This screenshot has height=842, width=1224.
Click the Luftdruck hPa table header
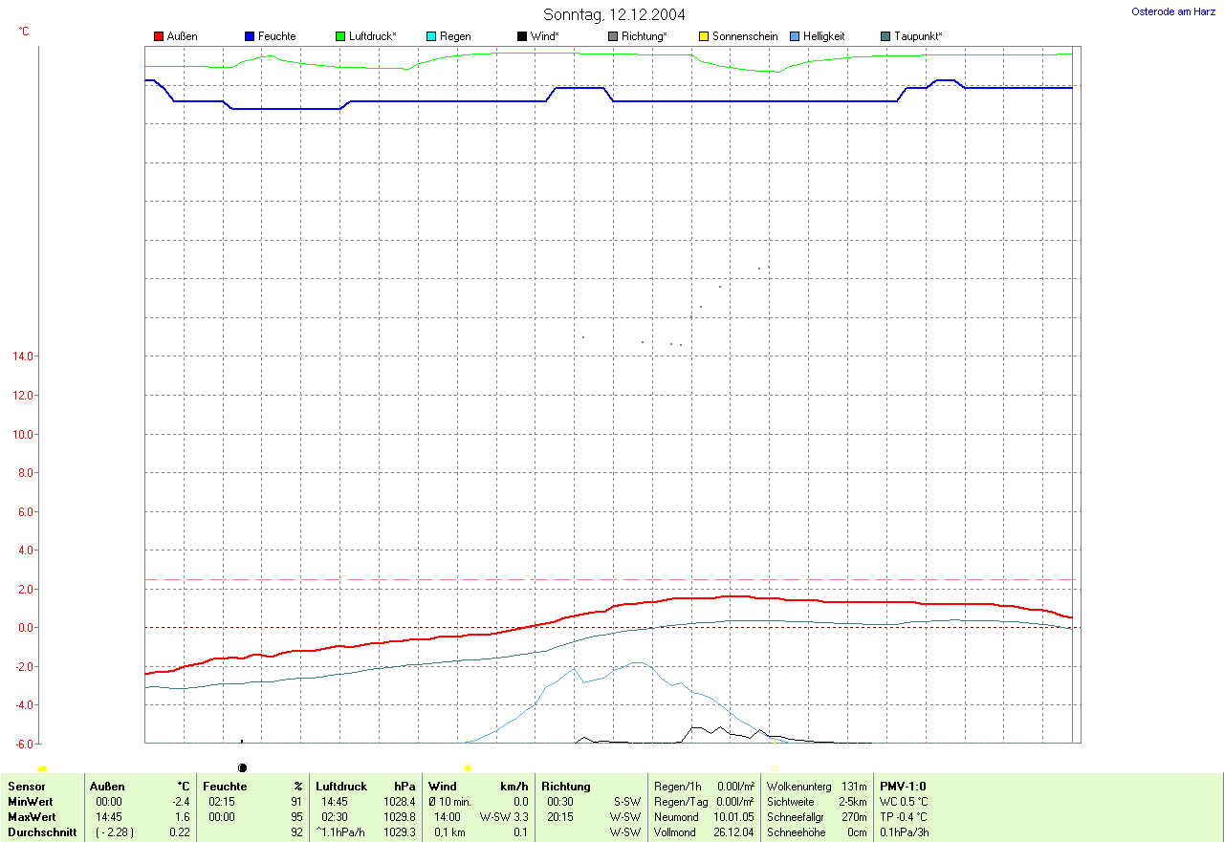(x=365, y=787)
